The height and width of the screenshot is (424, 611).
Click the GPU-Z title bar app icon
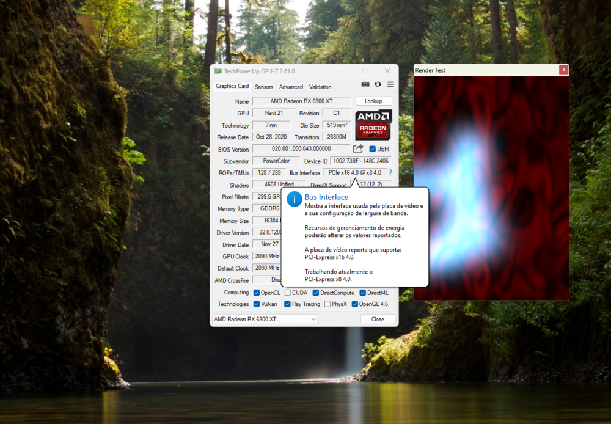(x=218, y=71)
